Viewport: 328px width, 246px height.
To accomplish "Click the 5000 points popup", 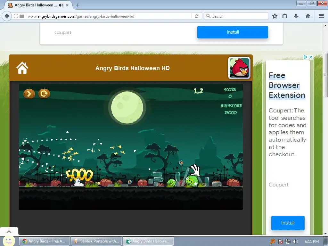I will (79, 175).
